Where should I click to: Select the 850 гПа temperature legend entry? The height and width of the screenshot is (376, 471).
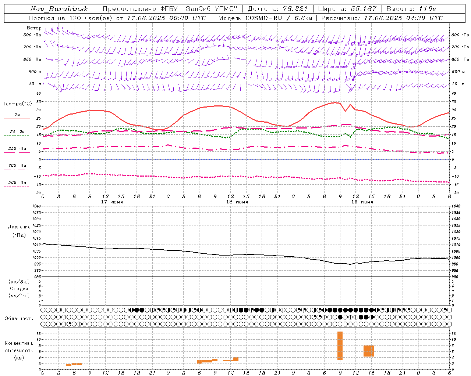[17, 149]
